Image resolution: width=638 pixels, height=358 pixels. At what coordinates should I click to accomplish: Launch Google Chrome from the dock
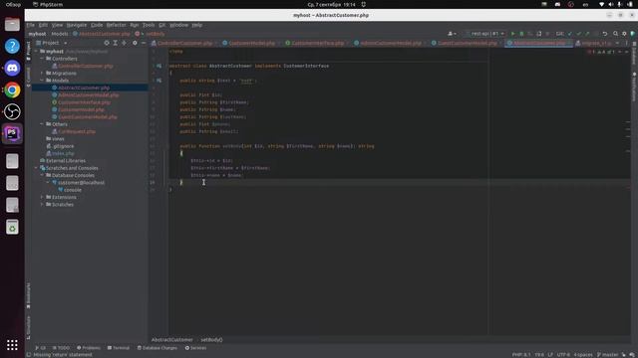point(12,89)
